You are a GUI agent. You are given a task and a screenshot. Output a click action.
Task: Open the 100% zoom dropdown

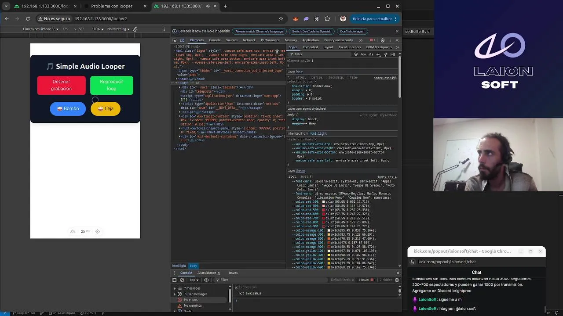coord(98,29)
